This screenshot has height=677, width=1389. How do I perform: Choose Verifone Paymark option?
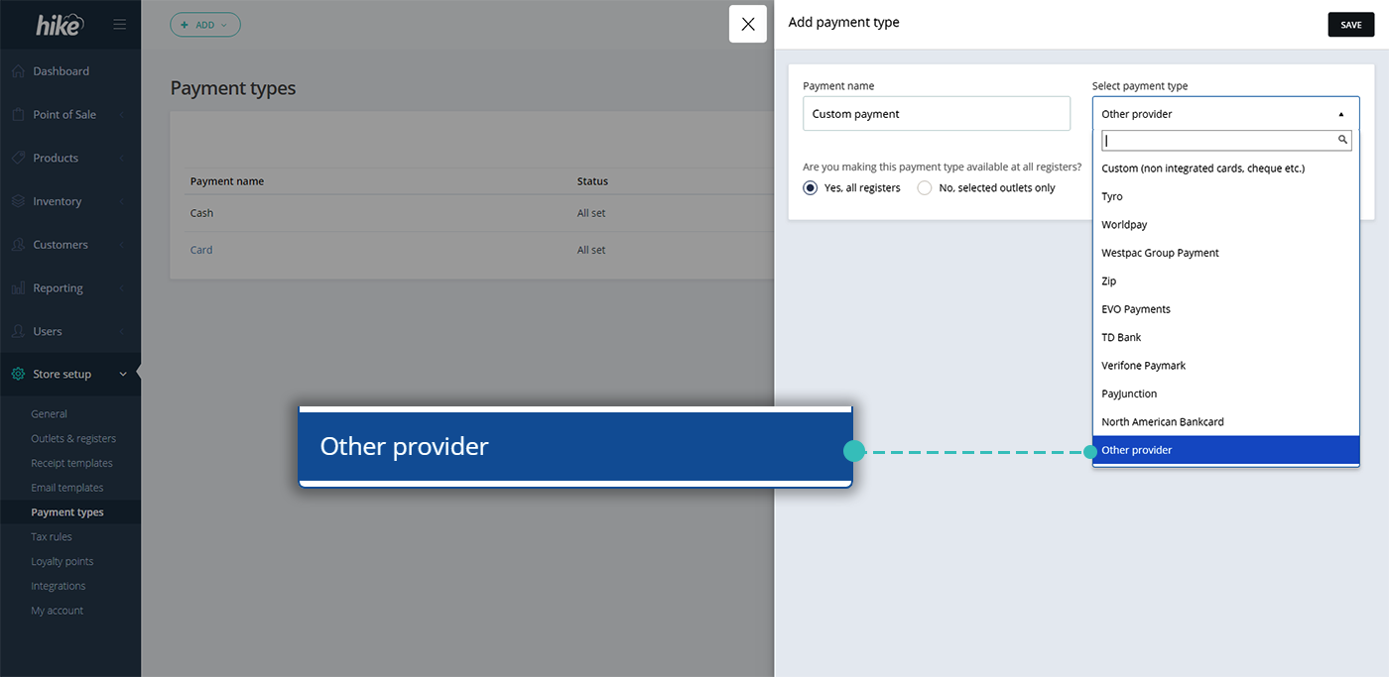(x=1225, y=366)
